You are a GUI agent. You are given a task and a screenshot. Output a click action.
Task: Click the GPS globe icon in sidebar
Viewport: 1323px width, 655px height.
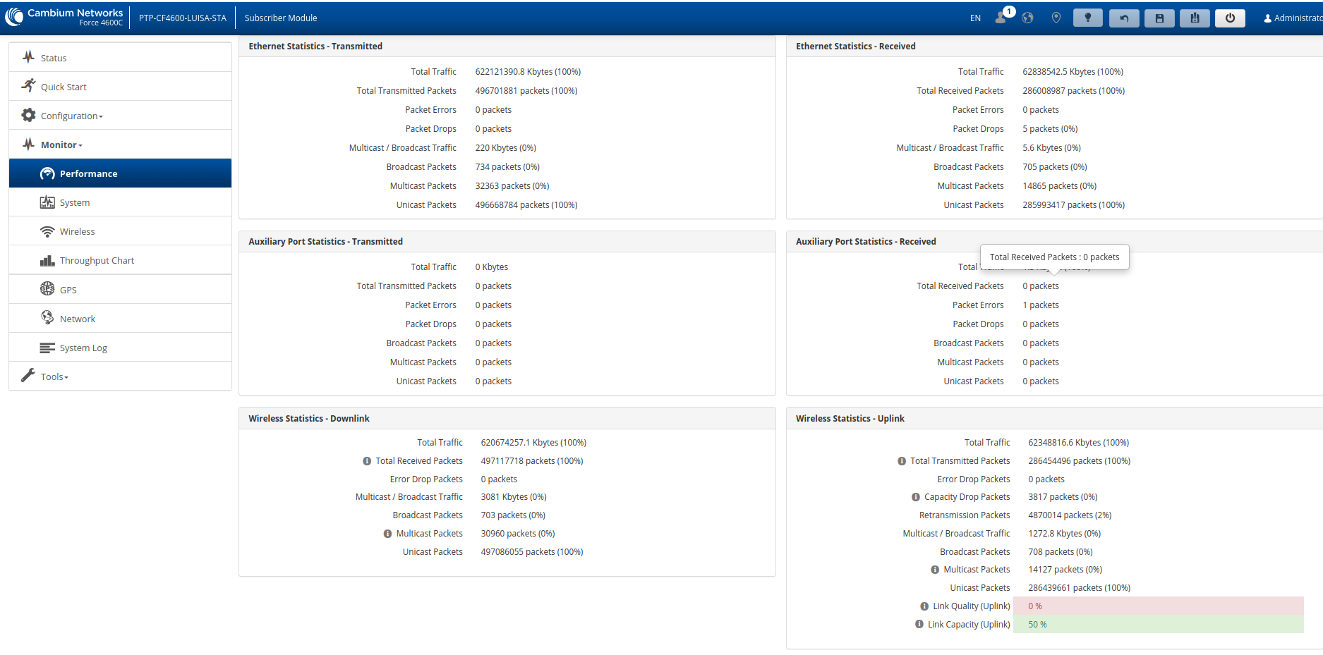click(47, 288)
